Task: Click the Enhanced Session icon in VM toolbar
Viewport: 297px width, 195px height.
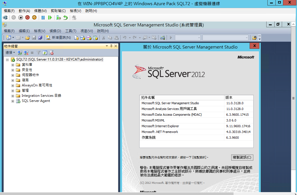Action: (74, 18)
